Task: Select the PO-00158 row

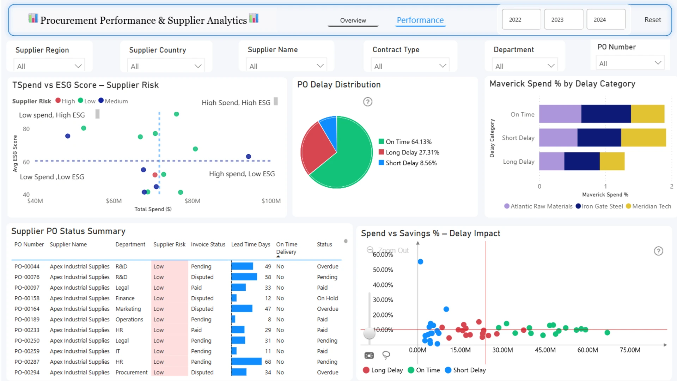Action: [x=176, y=298]
